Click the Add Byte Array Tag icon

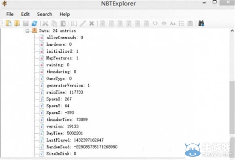155,23
